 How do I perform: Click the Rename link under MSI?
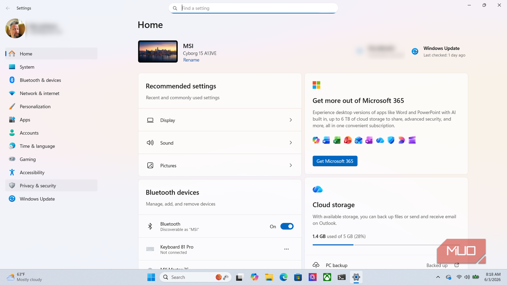click(x=191, y=60)
